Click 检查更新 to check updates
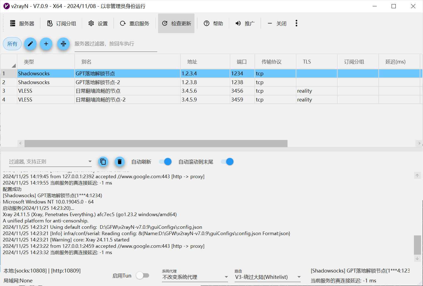 point(176,24)
